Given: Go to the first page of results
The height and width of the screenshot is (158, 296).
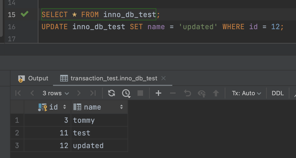Looking at the screenshot, I should (18, 93).
